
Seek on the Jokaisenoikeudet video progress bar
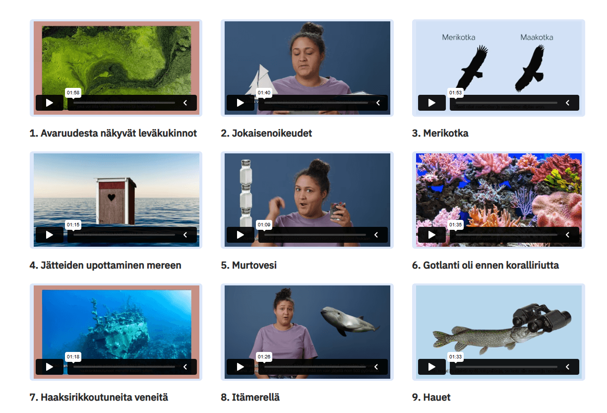pos(316,103)
